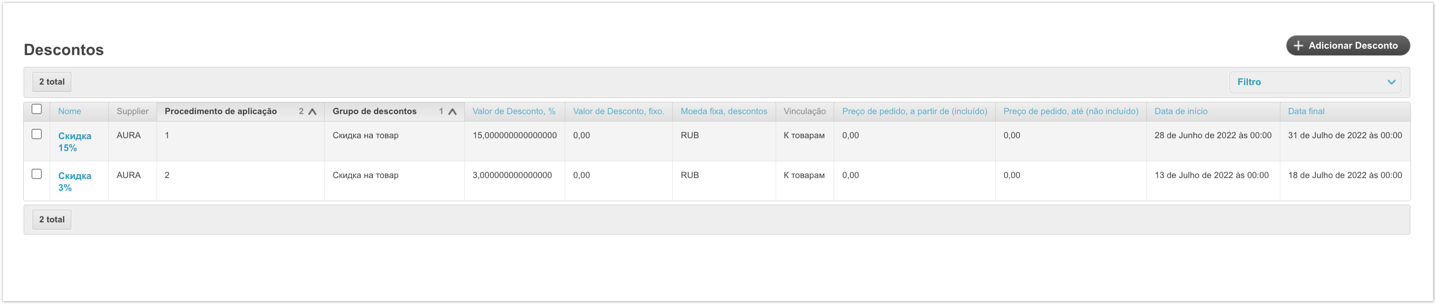Sort by Preço de pedido, a partir de
Screen dimensions: 1436x304
914,111
